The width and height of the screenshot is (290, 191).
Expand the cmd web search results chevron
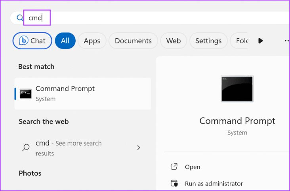pyautogui.click(x=138, y=148)
